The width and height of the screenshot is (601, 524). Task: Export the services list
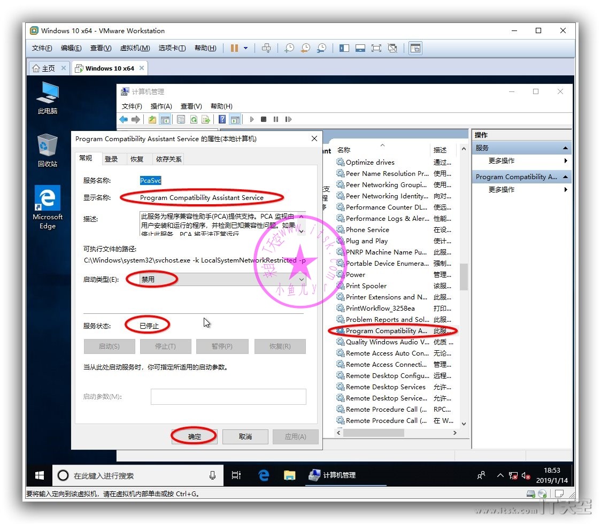[x=206, y=120]
